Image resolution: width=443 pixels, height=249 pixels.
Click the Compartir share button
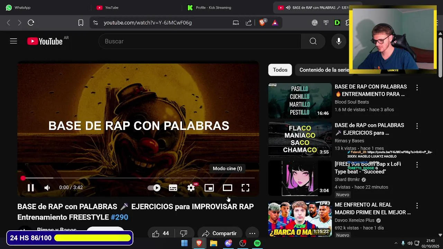pyautogui.click(x=219, y=233)
